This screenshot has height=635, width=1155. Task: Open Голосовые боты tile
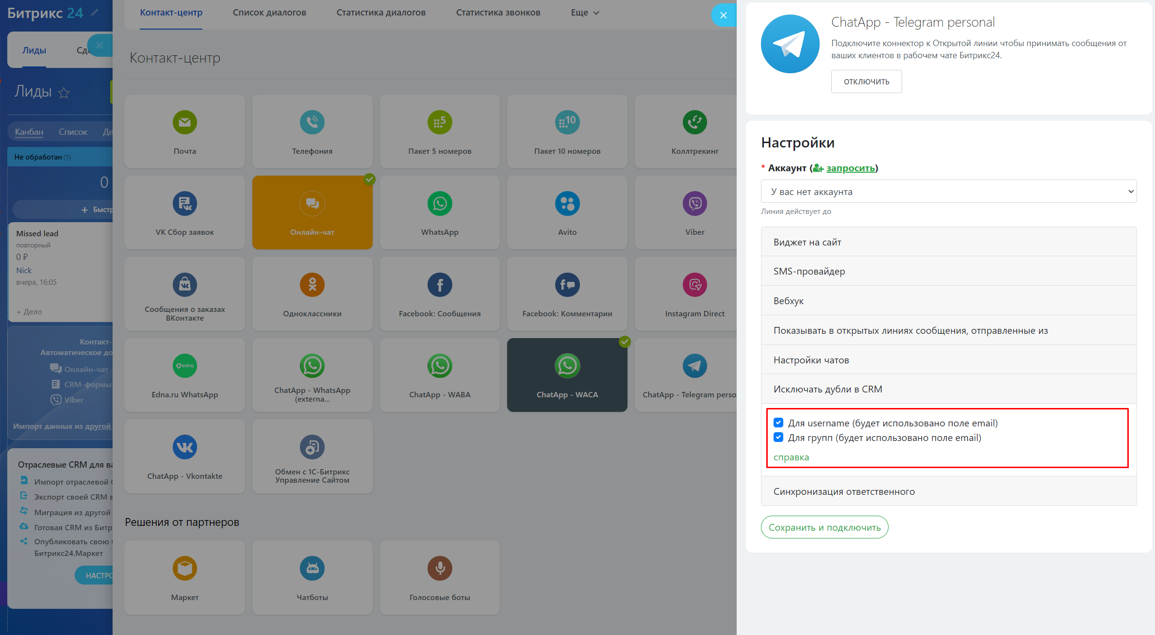(x=439, y=577)
